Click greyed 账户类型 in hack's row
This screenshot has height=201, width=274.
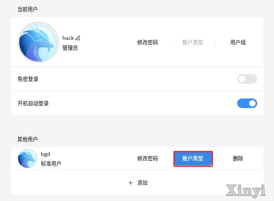[x=193, y=42]
